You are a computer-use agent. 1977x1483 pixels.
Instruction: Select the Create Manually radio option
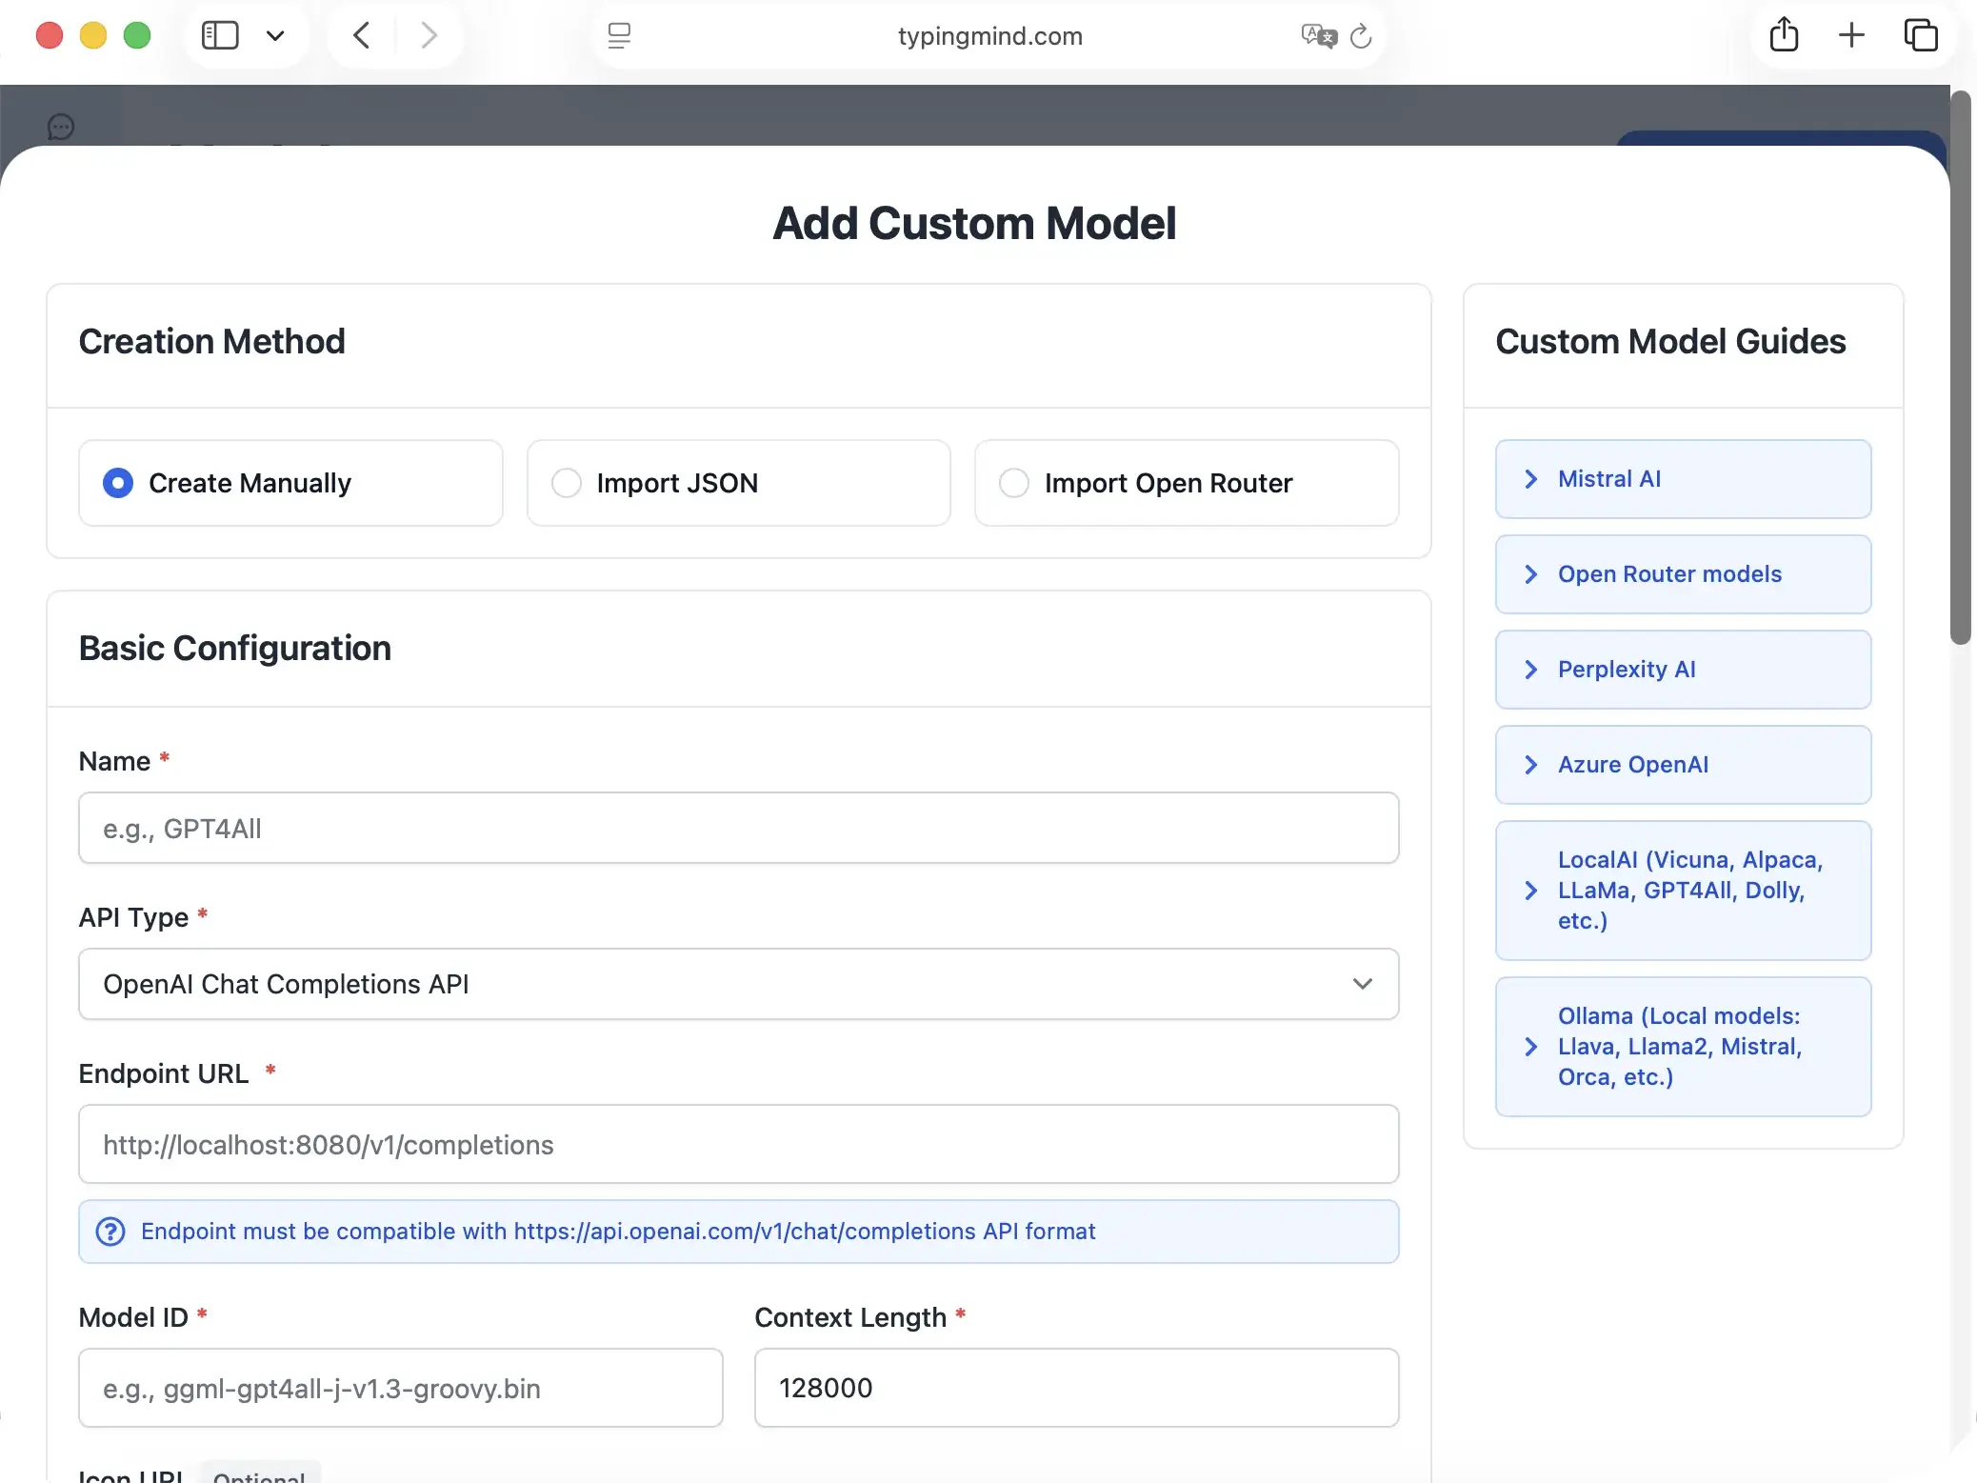[118, 483]
